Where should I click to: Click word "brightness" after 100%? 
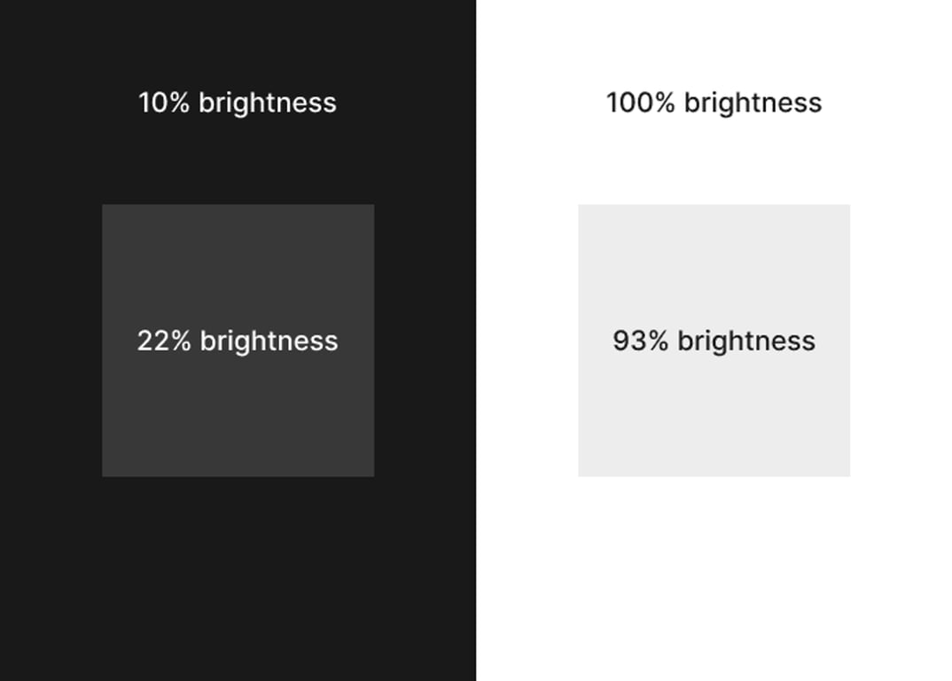pyautogui.click(x=753, y=103)
